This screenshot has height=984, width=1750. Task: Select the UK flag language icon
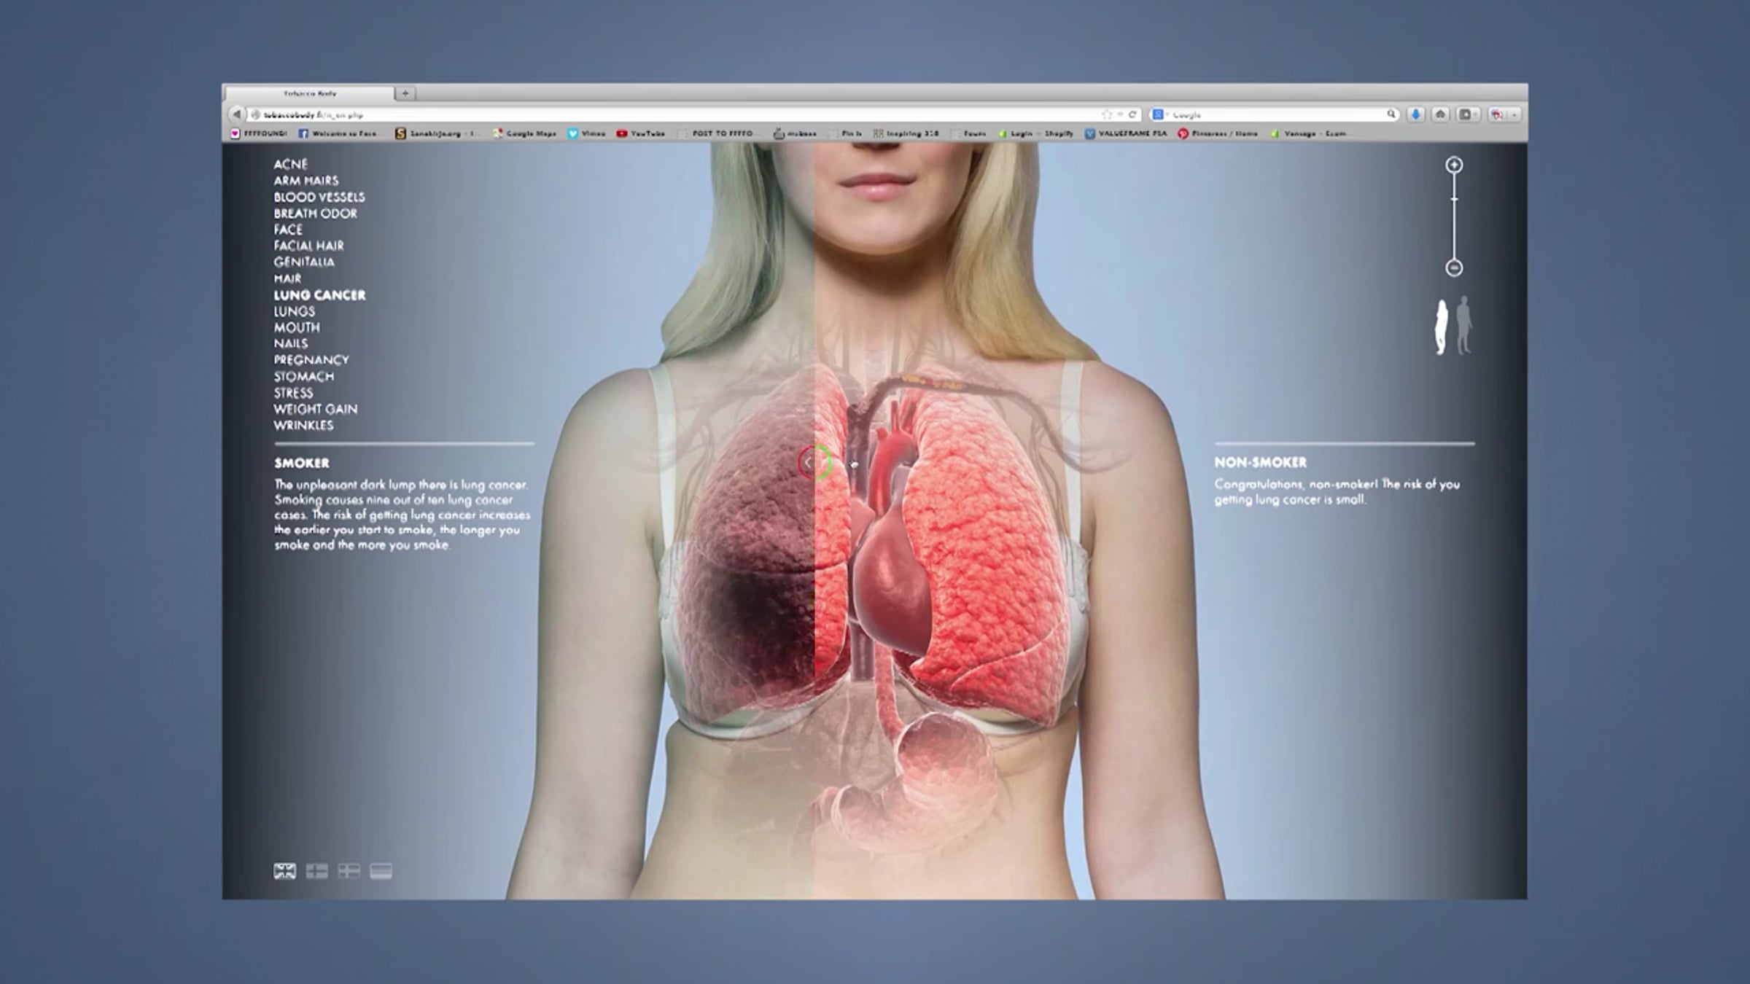coord(284,871)
